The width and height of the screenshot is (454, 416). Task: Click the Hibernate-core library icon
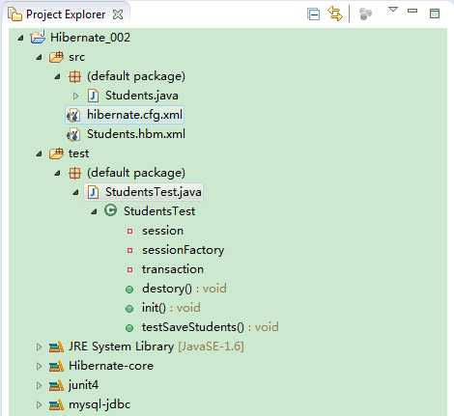[x=56, y=366]
